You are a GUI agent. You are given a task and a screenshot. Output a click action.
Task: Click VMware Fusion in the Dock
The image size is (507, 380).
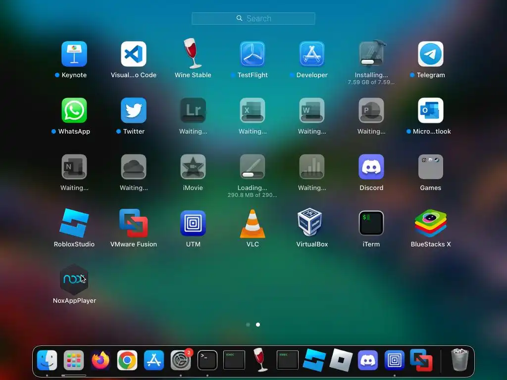(421, 360)
